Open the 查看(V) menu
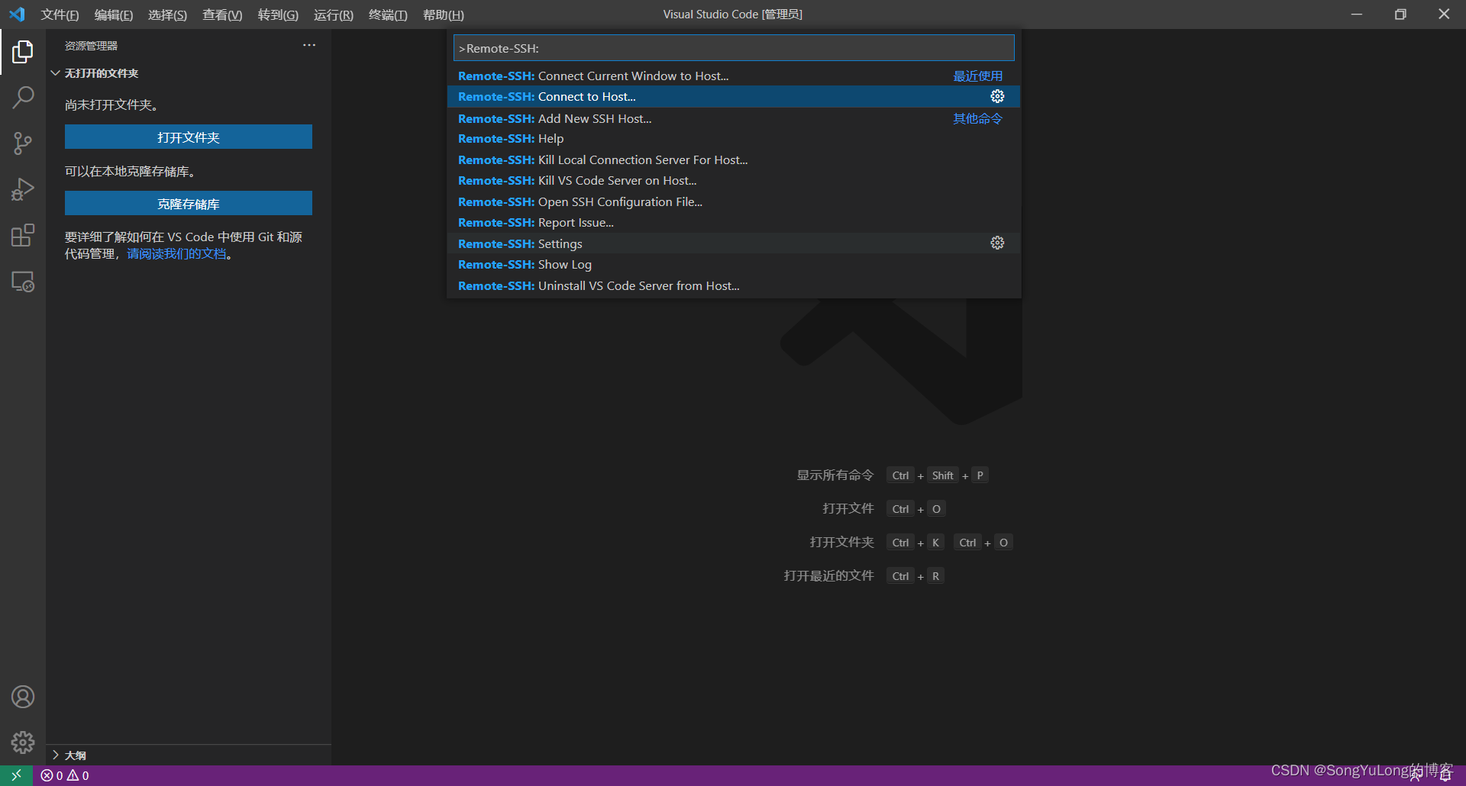The height and width of the screenshot is (786, 1466). pyautogui.click(x=222, y=14)
